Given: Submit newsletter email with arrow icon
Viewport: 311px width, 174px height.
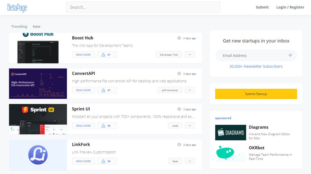Looking at the screenshot, I should click(x=290, y=55).
